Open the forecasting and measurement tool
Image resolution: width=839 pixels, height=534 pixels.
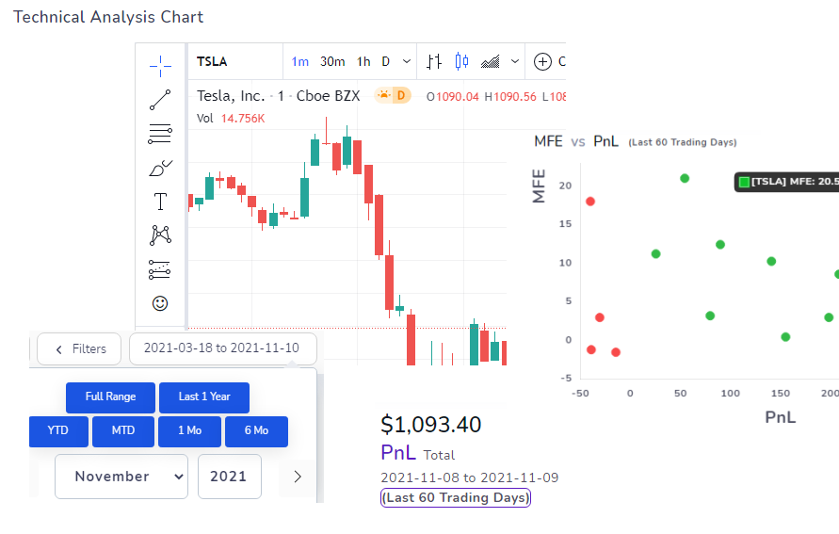160,269
